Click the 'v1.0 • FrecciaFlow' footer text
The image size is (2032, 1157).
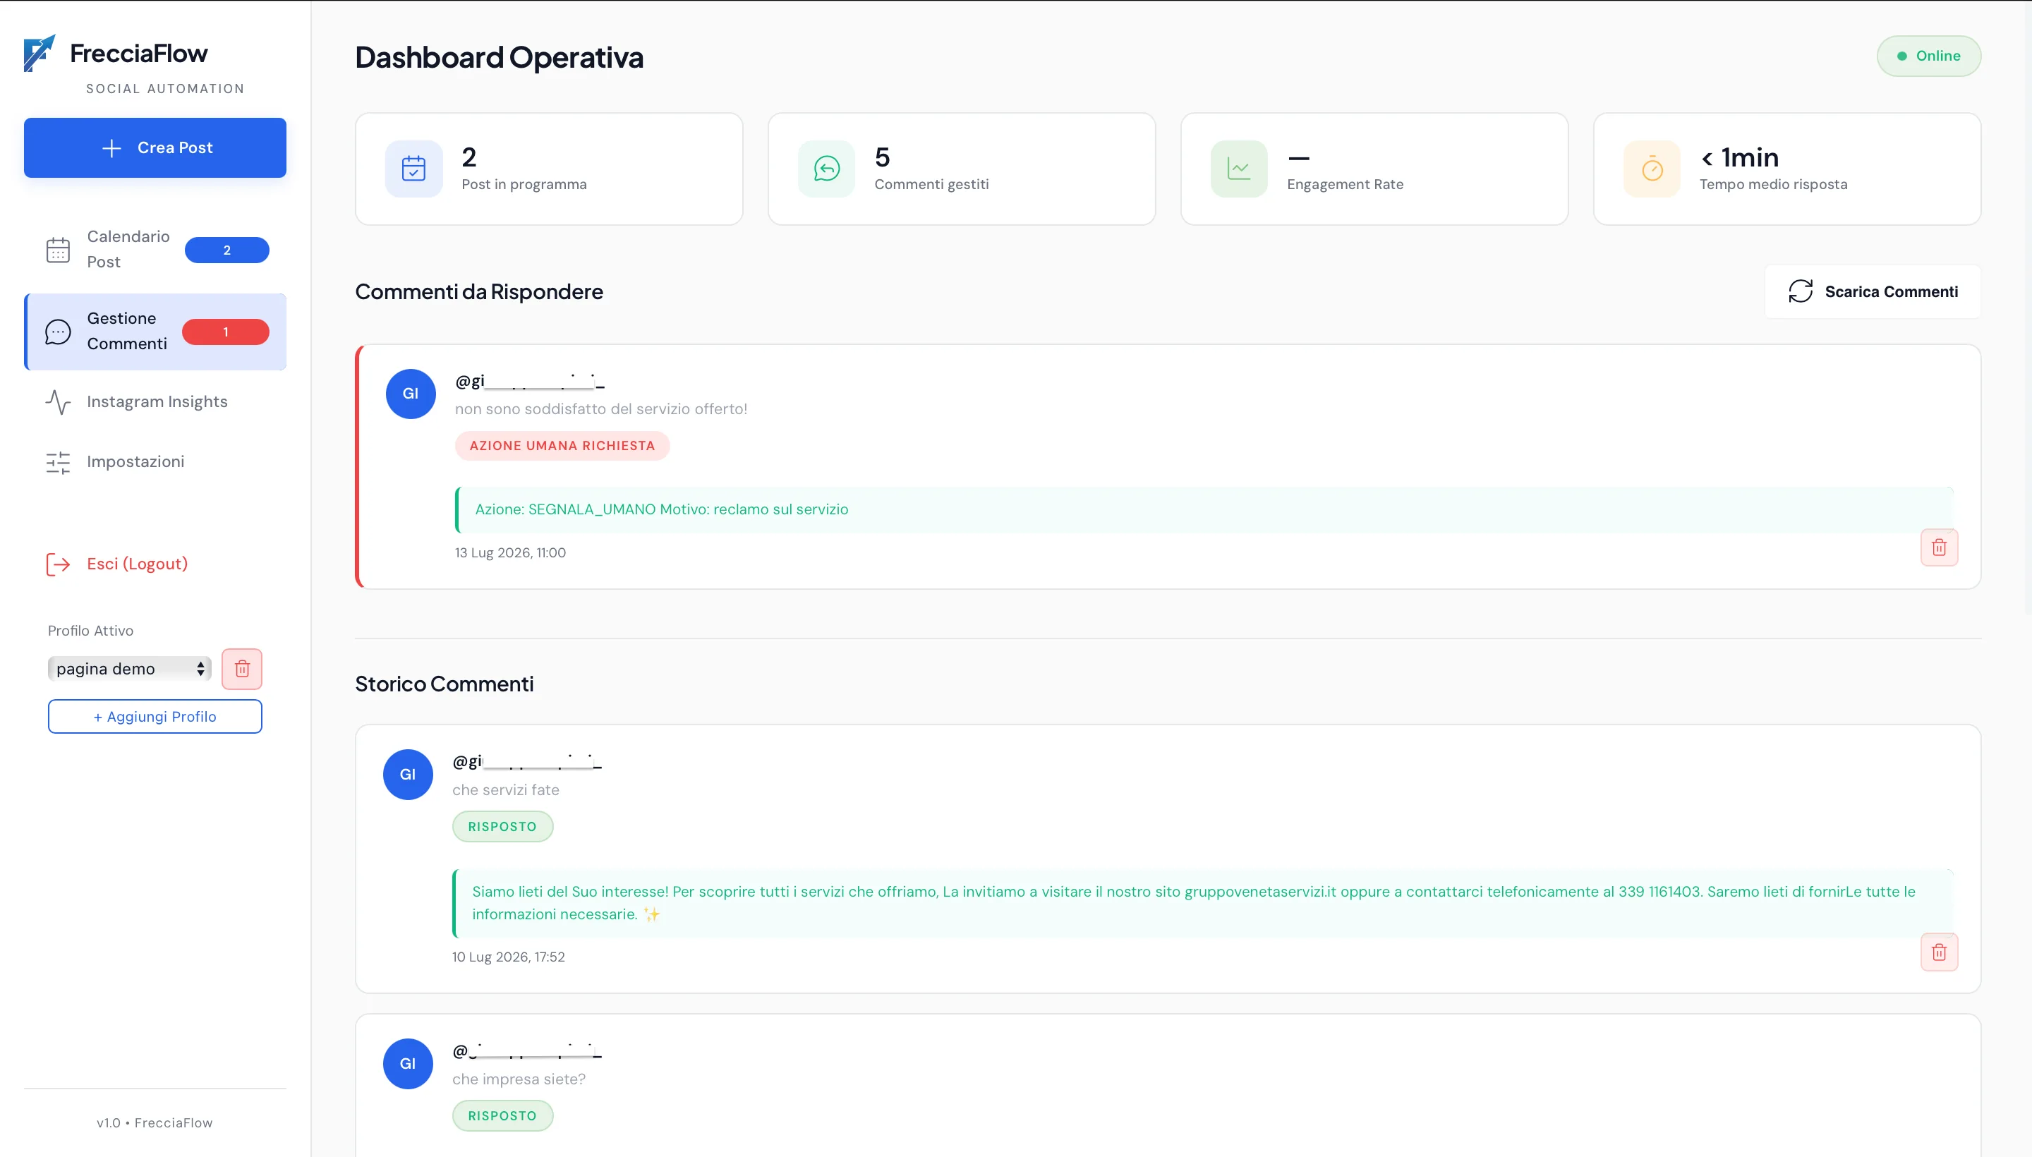click(x=155, y=1123)
